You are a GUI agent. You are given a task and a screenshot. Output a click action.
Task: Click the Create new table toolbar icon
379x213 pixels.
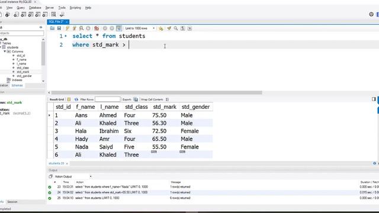tap(24, 15)
